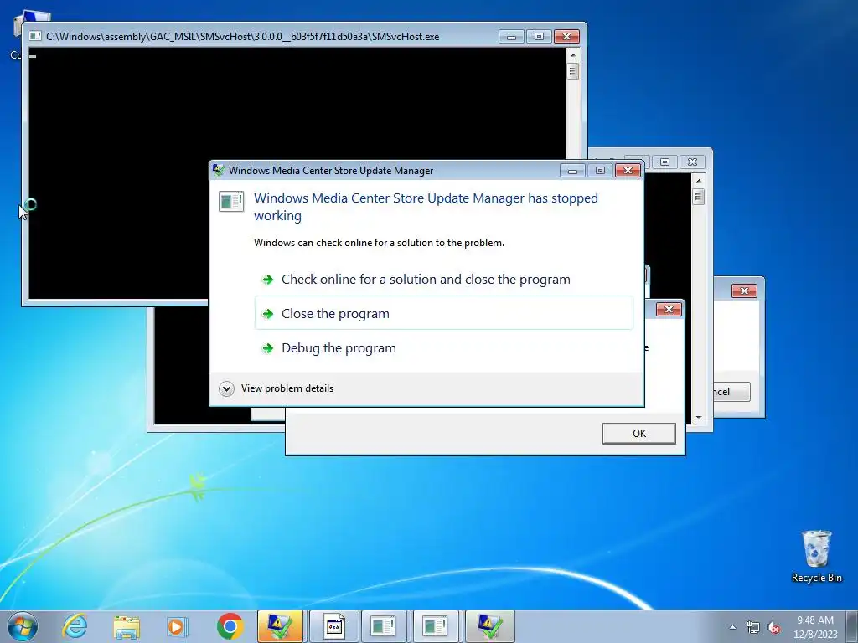
Task: Choose Debug the program option
Action: pyautogui.click(x=444, y=348)
